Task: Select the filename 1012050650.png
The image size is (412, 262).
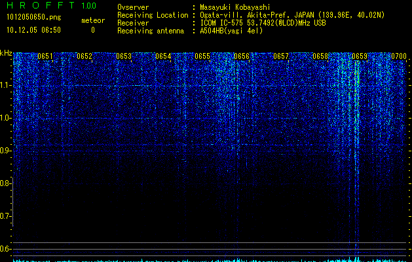Action: pyautogui.click(x=34, y=18)
